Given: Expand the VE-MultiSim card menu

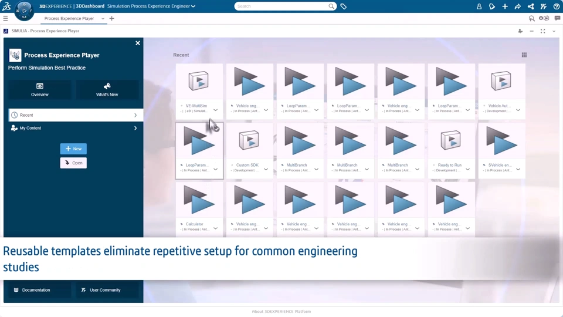Looking at the screenshot, I should click(x=215, y=110).
